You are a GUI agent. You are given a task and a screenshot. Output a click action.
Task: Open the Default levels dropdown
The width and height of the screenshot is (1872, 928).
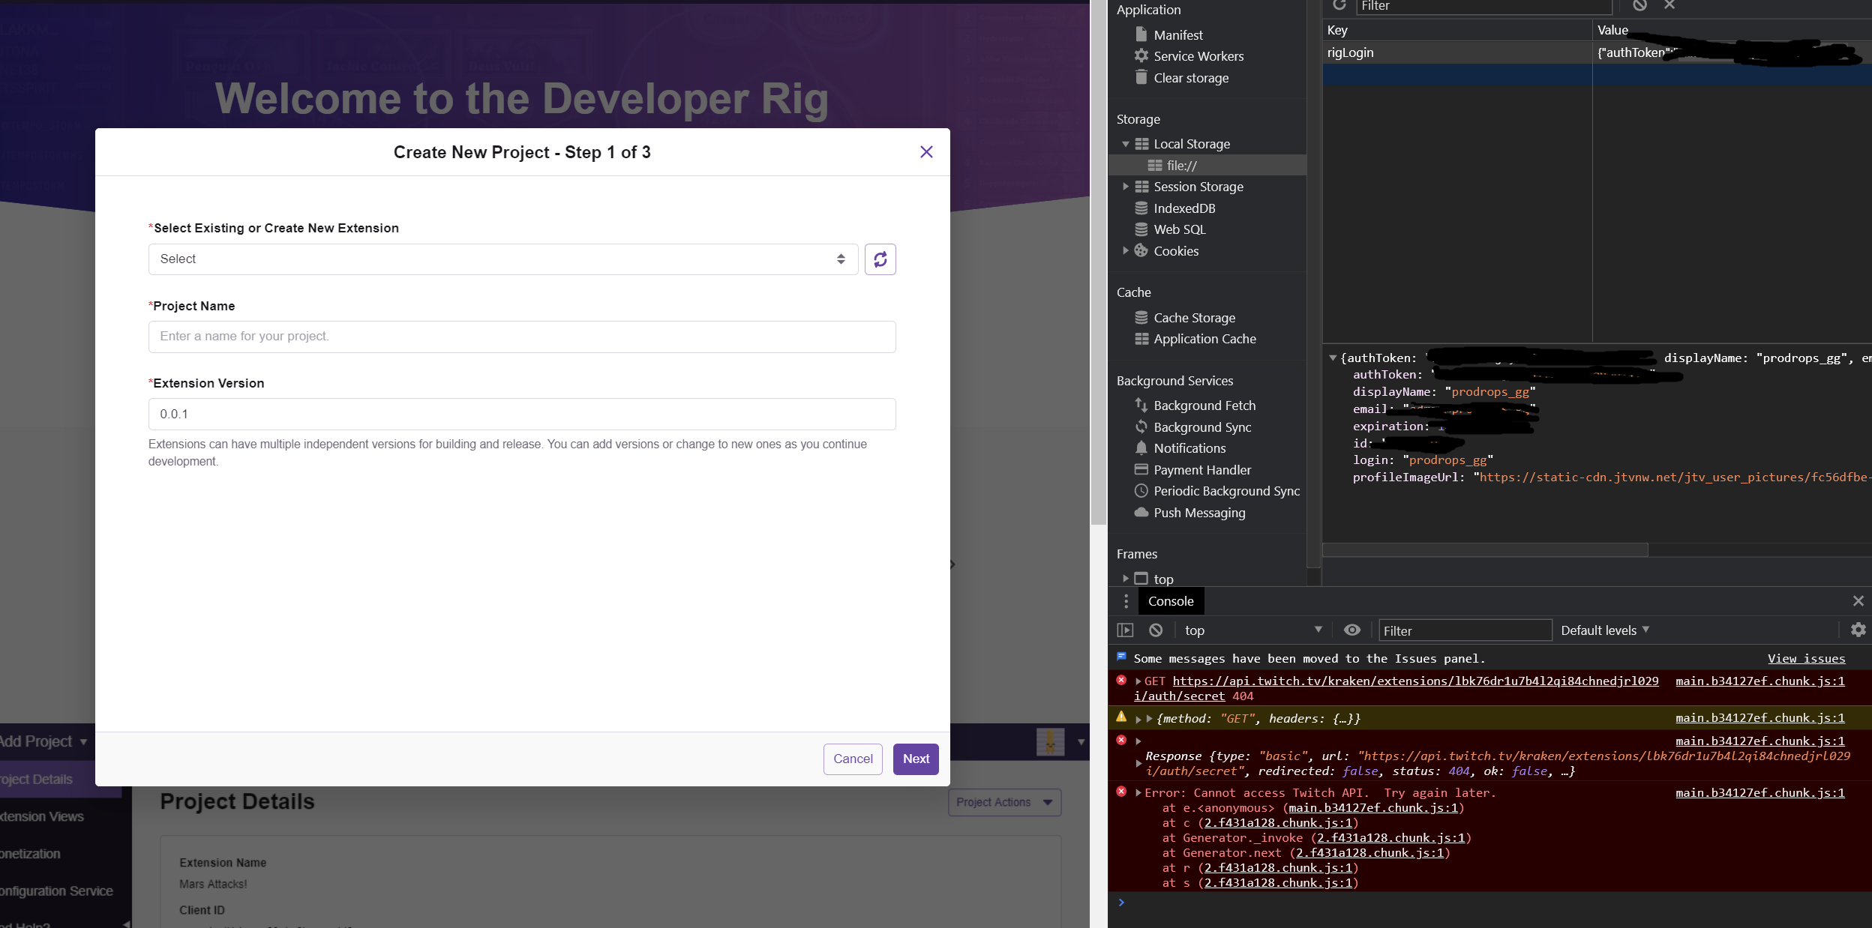1603,630
